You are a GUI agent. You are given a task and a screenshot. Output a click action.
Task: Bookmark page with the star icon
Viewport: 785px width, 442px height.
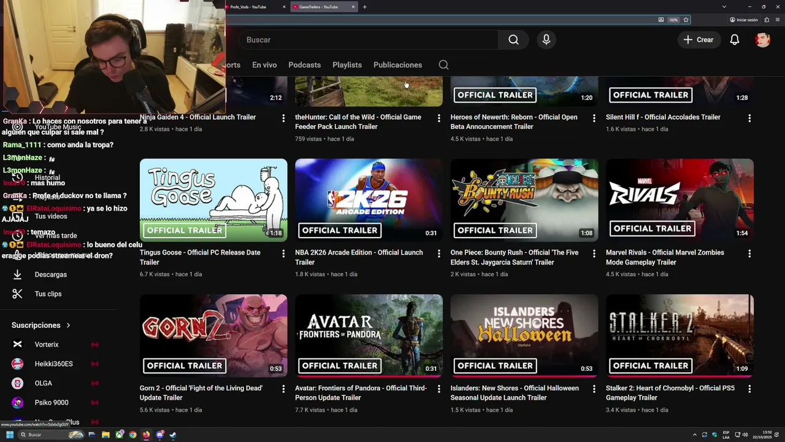pyautogui.click(x=686, y=20)
